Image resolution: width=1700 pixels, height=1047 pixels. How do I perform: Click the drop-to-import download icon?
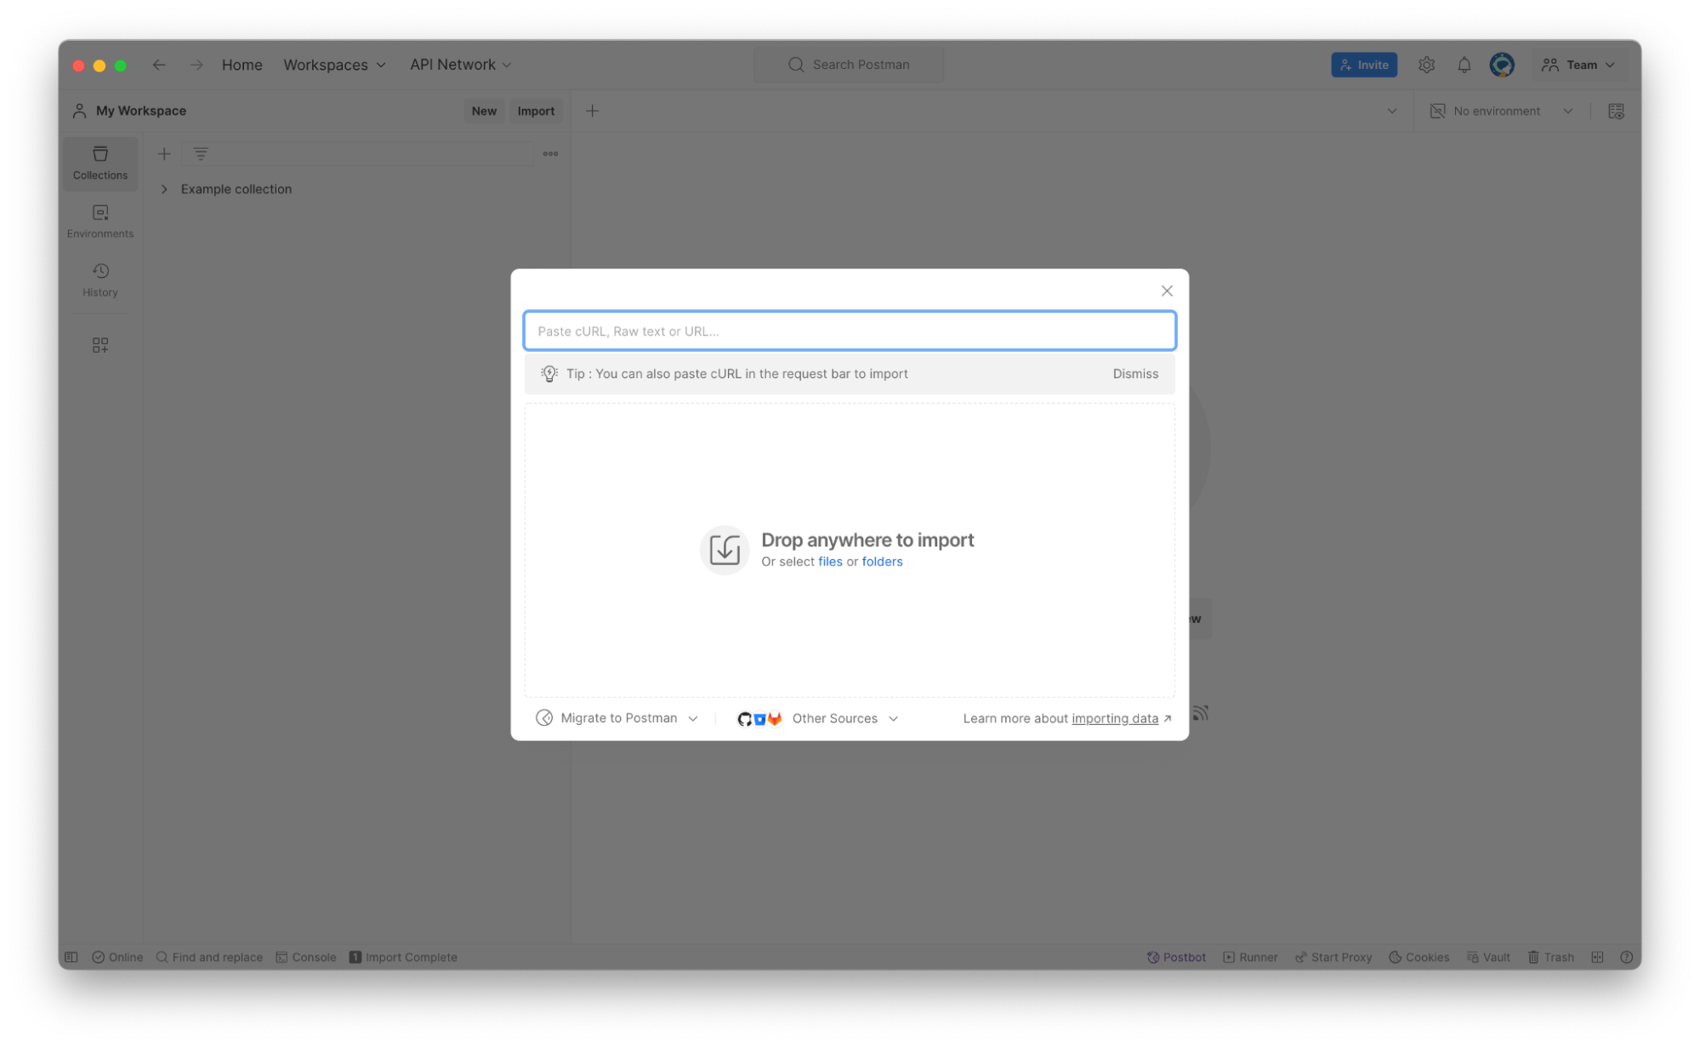(x=724, y=550)
